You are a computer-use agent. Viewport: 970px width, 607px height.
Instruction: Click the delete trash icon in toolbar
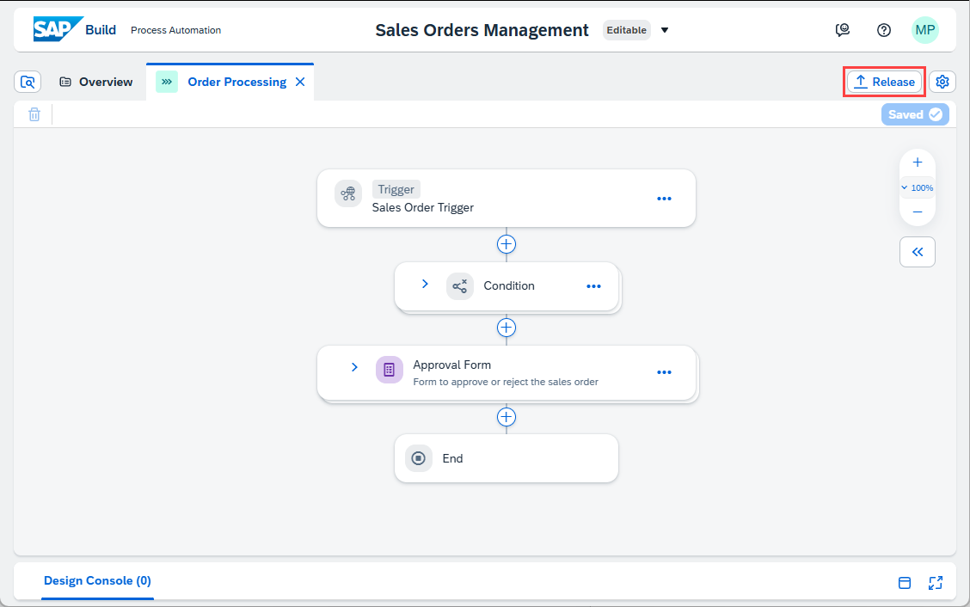point(34,114)
